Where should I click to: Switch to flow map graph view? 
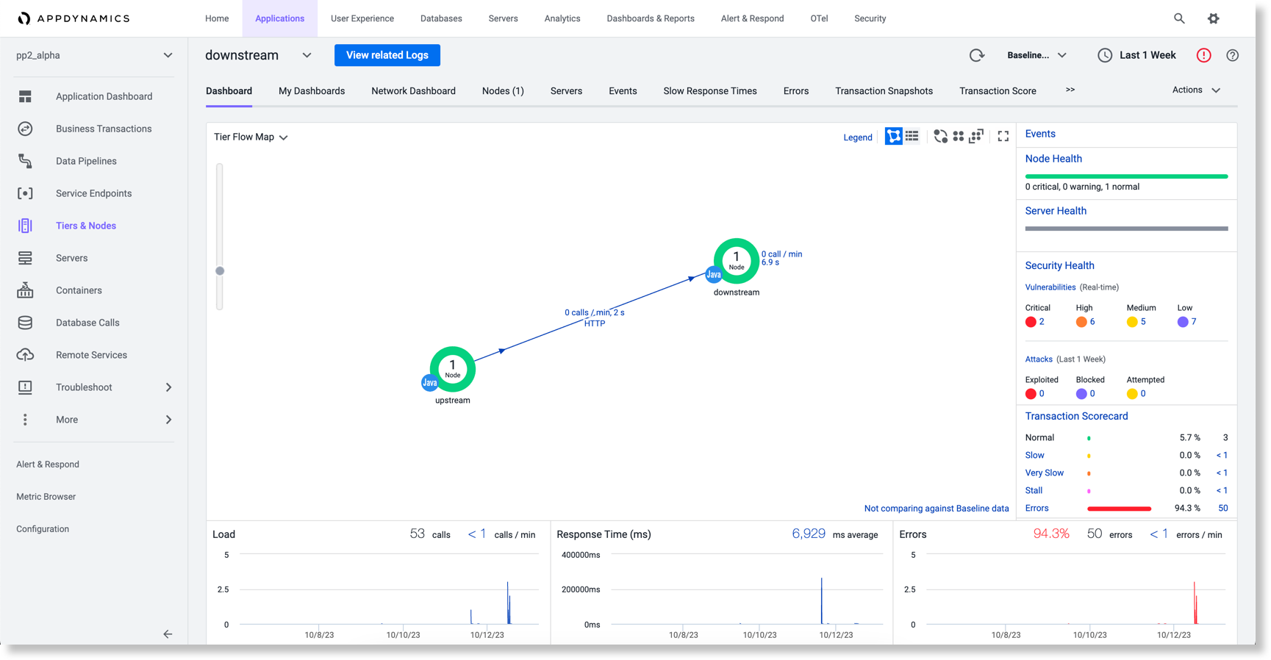pos(894,137)
